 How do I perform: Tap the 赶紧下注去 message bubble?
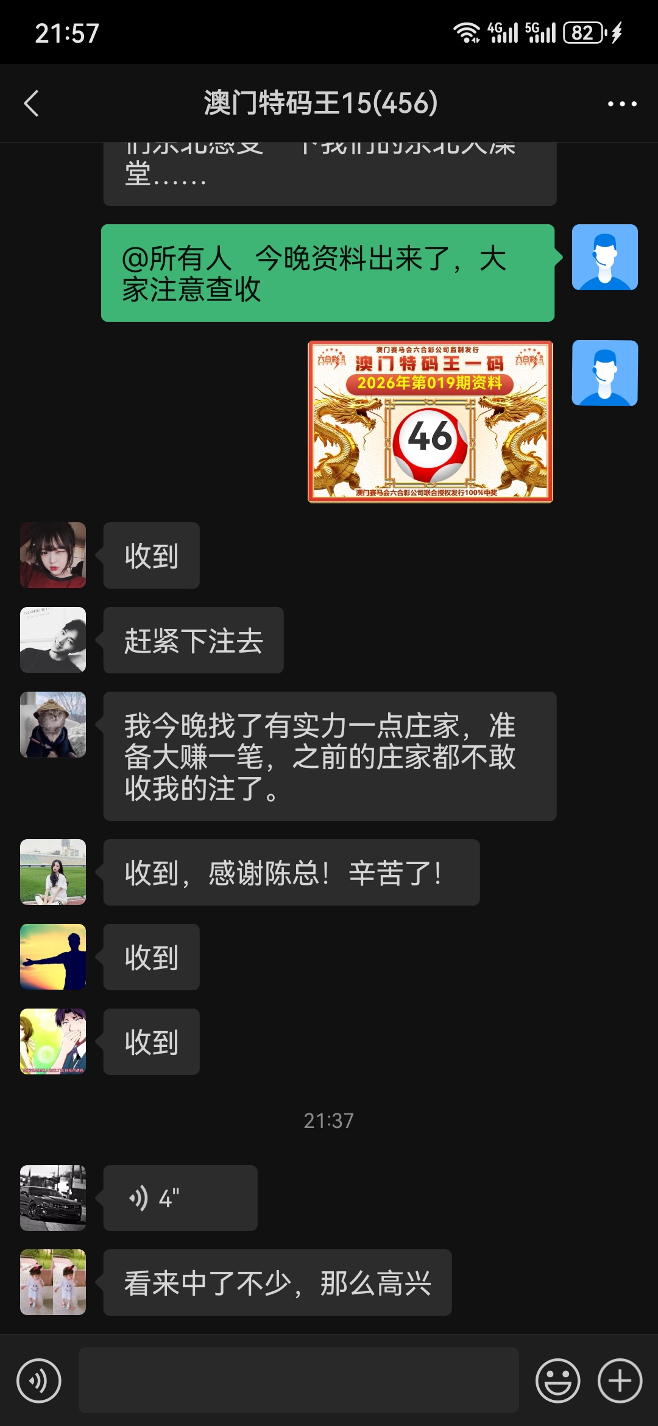pyautogui.click(x=194, y=640)
